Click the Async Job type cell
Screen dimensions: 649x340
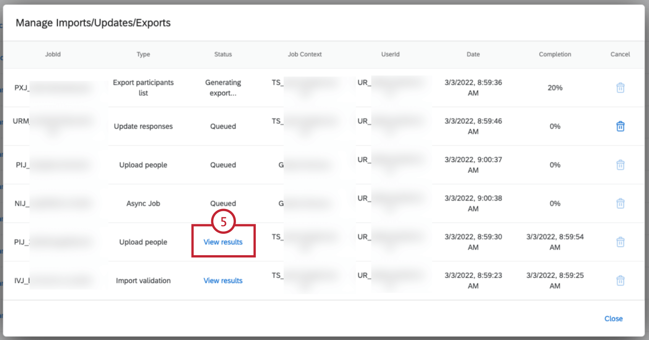[x=143, y=204]
